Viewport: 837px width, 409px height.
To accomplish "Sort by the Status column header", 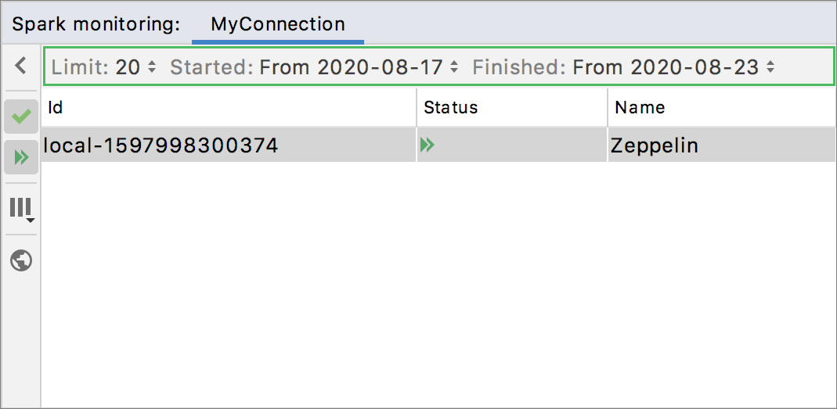I will point(512,108).
